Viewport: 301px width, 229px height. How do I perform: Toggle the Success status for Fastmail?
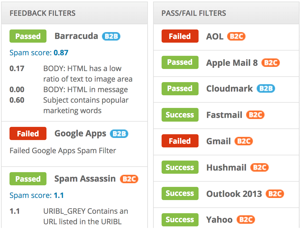click(180, 115)
